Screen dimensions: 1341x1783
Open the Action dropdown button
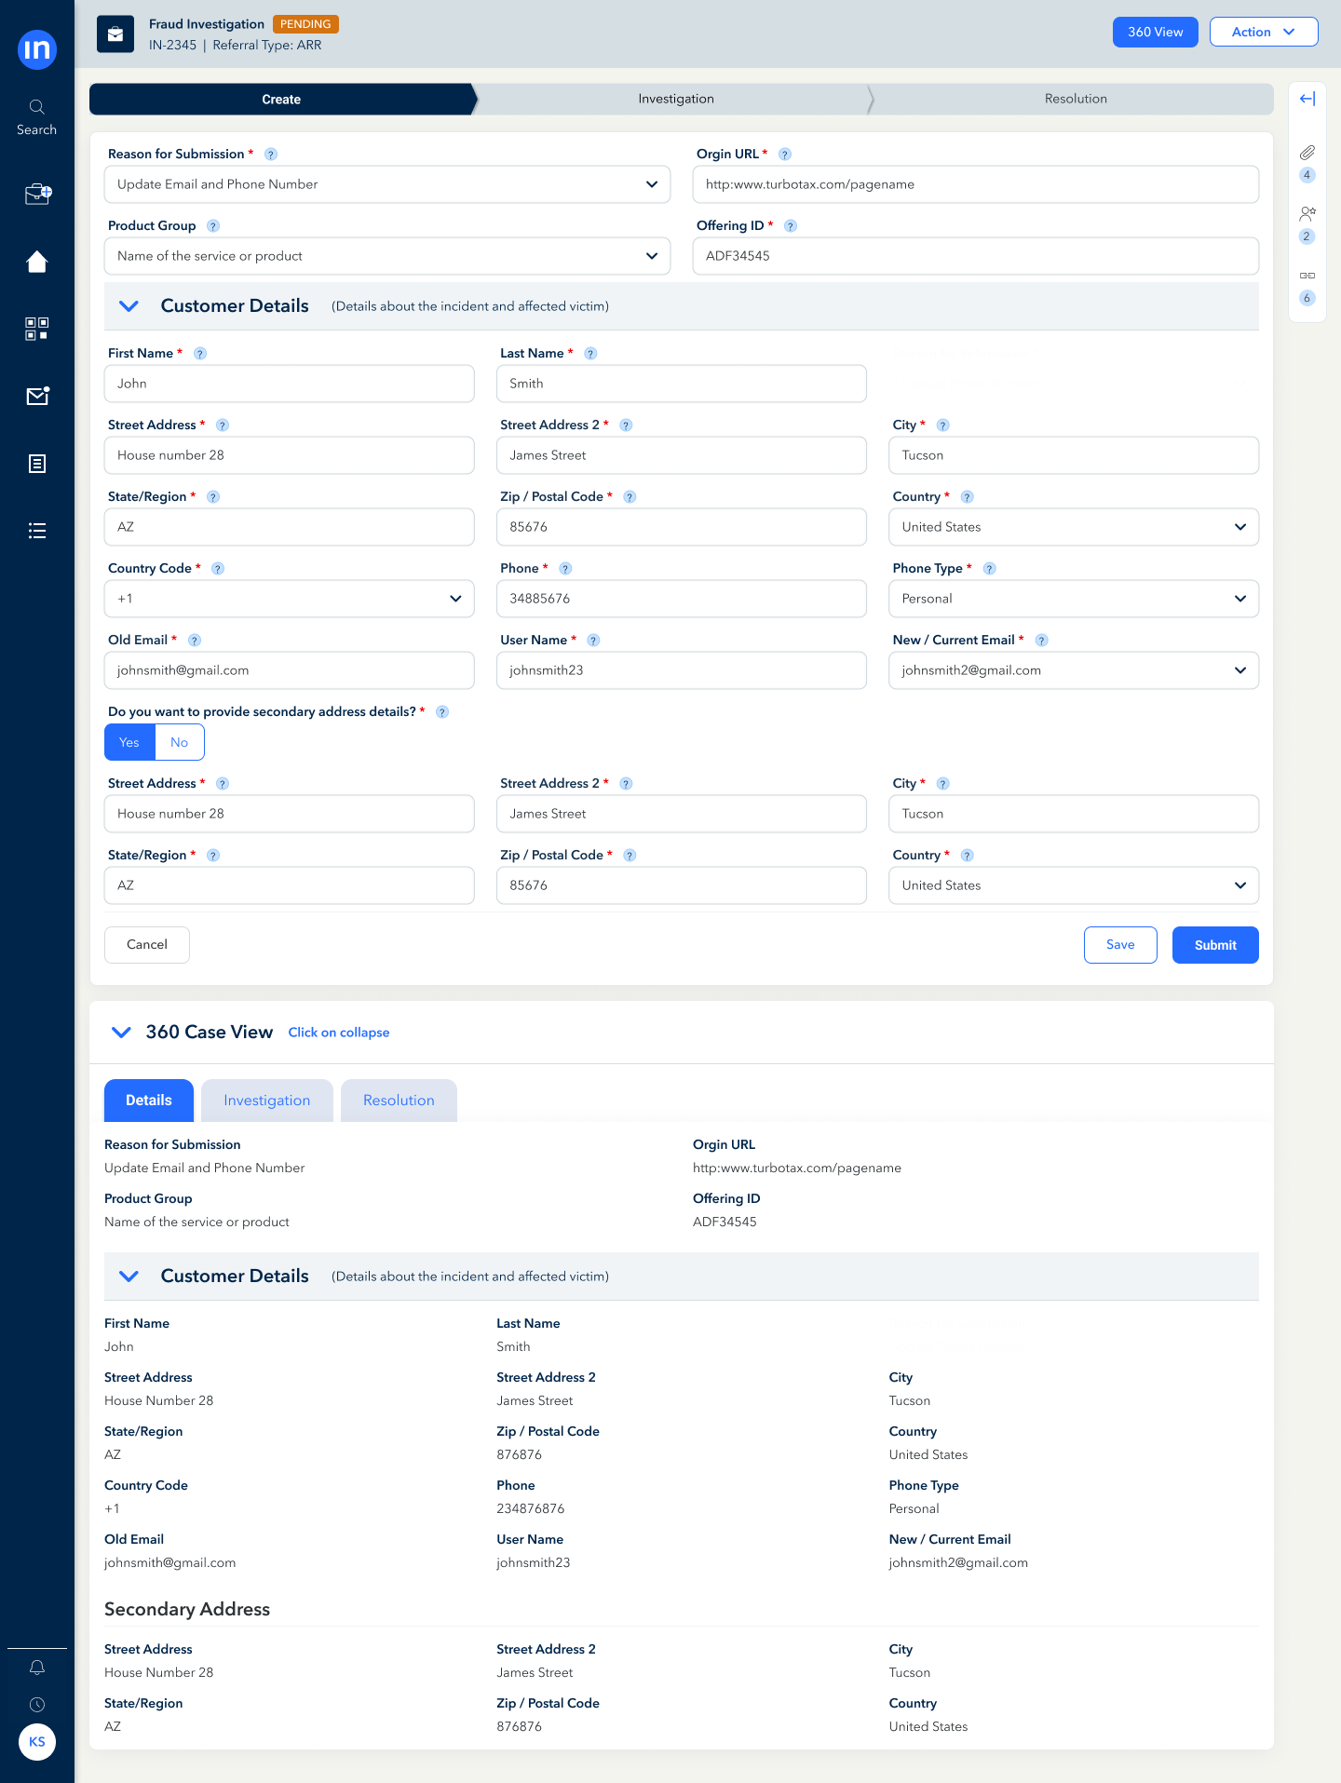pos(1263,32)
